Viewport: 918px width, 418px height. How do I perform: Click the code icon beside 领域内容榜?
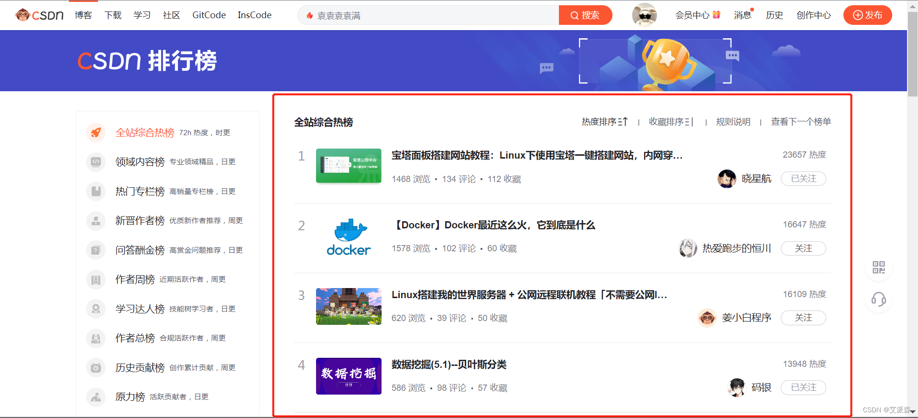coord(96,162)
